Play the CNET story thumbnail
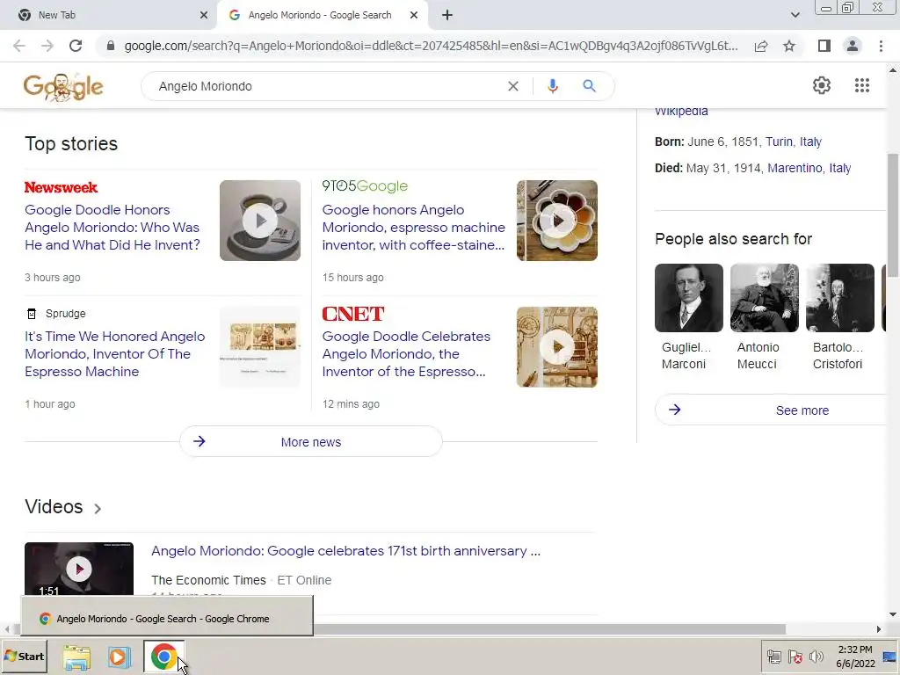Screen dimensions: 900x675 click(x=556, y=346)
